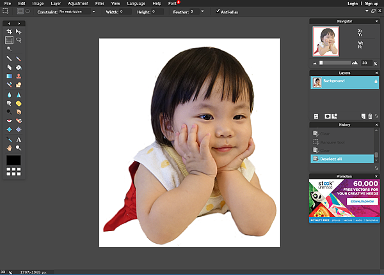
Task: Select the Clone stamp tool
Action: [x=19, y=76]
